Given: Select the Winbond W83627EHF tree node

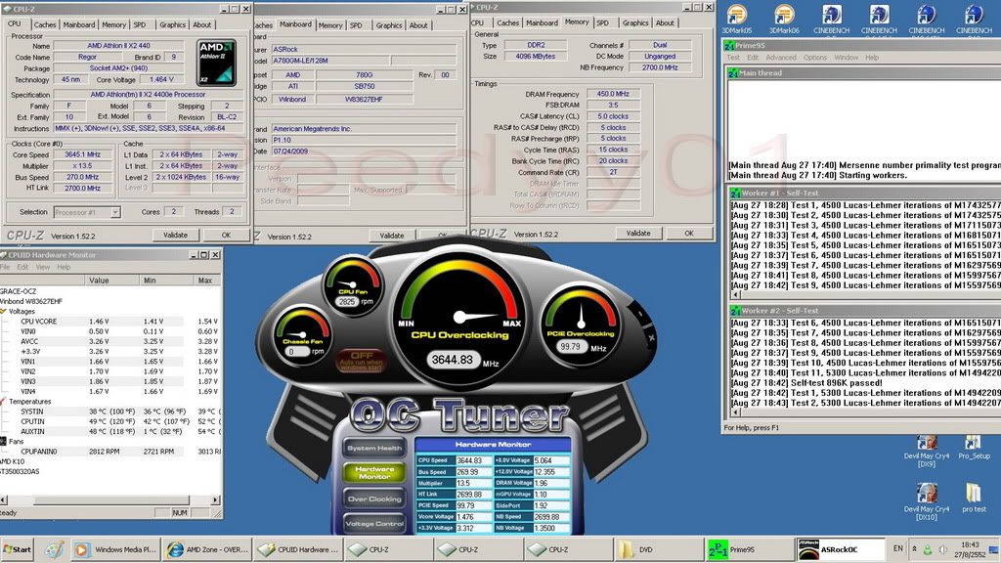Looking at the screenshot, I should pos(31,301).
